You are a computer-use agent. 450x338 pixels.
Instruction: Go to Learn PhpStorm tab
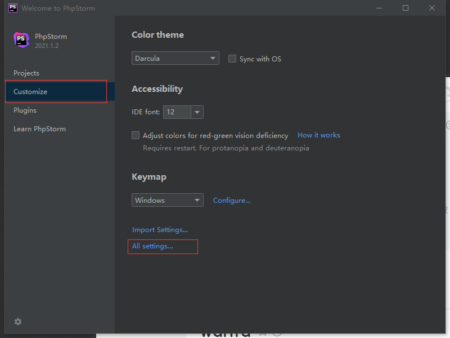(x=39, y=129)
